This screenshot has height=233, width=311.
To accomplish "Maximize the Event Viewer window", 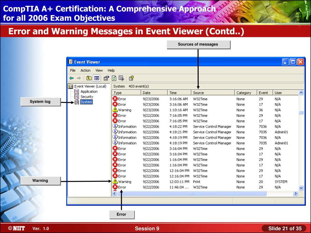I will [x=293, y=62].
